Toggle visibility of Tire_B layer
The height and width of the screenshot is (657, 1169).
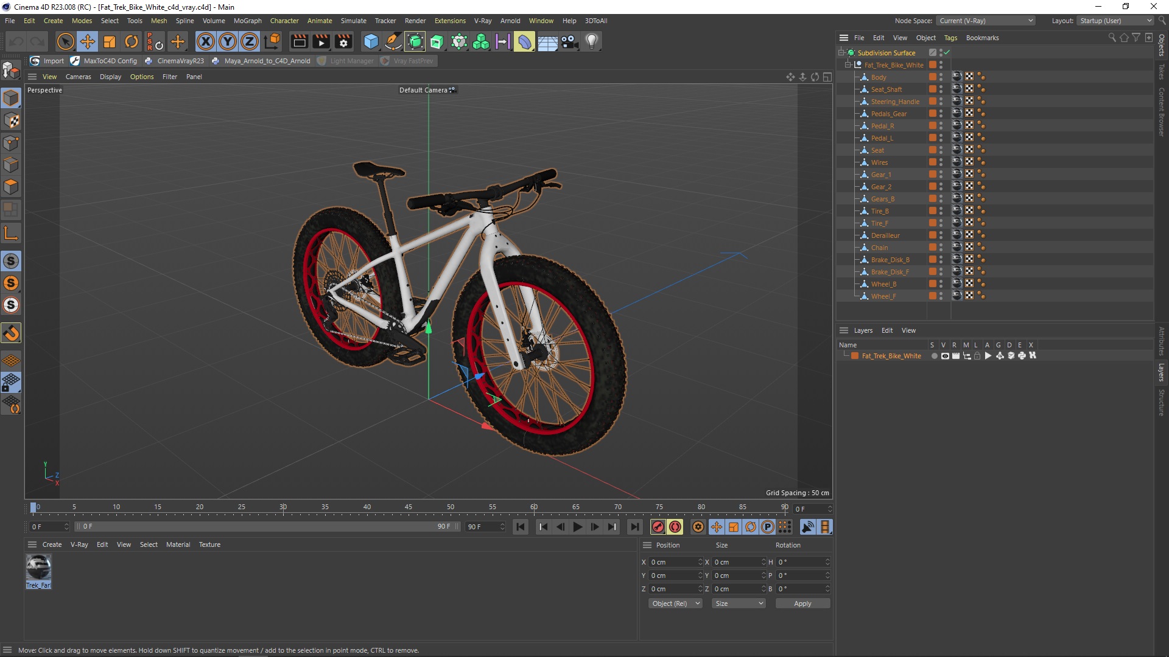pyautogui.click(x=940, y=209)
